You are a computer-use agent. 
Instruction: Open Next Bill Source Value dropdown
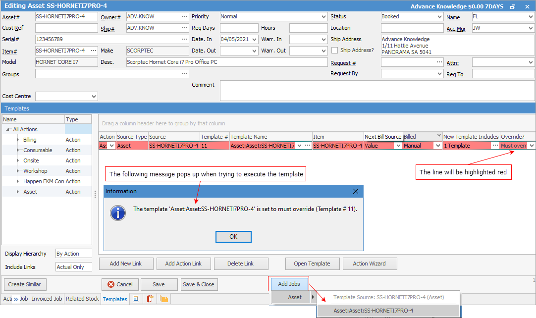398,145
